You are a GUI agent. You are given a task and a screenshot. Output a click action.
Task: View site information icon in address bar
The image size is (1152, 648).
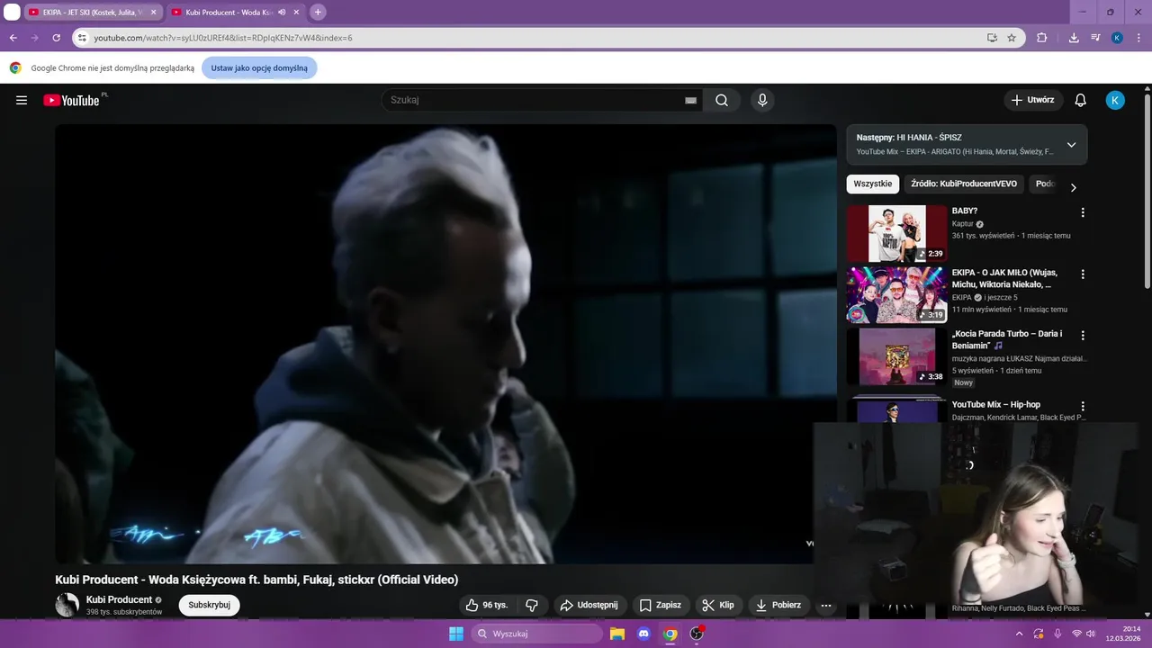click(82, 38)
